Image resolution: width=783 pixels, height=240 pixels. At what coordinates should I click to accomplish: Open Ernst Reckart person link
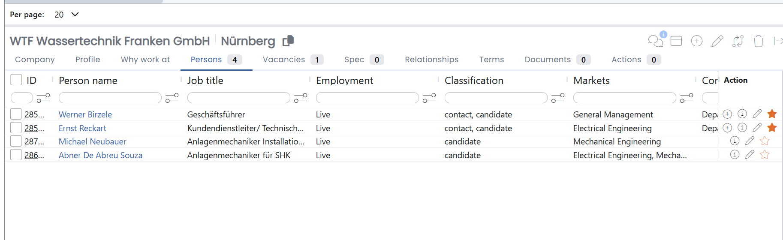(82, 128)
